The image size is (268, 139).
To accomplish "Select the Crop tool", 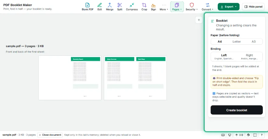I will tap(144, 7).
